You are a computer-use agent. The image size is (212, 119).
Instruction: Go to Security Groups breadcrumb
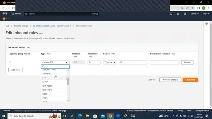21,26
